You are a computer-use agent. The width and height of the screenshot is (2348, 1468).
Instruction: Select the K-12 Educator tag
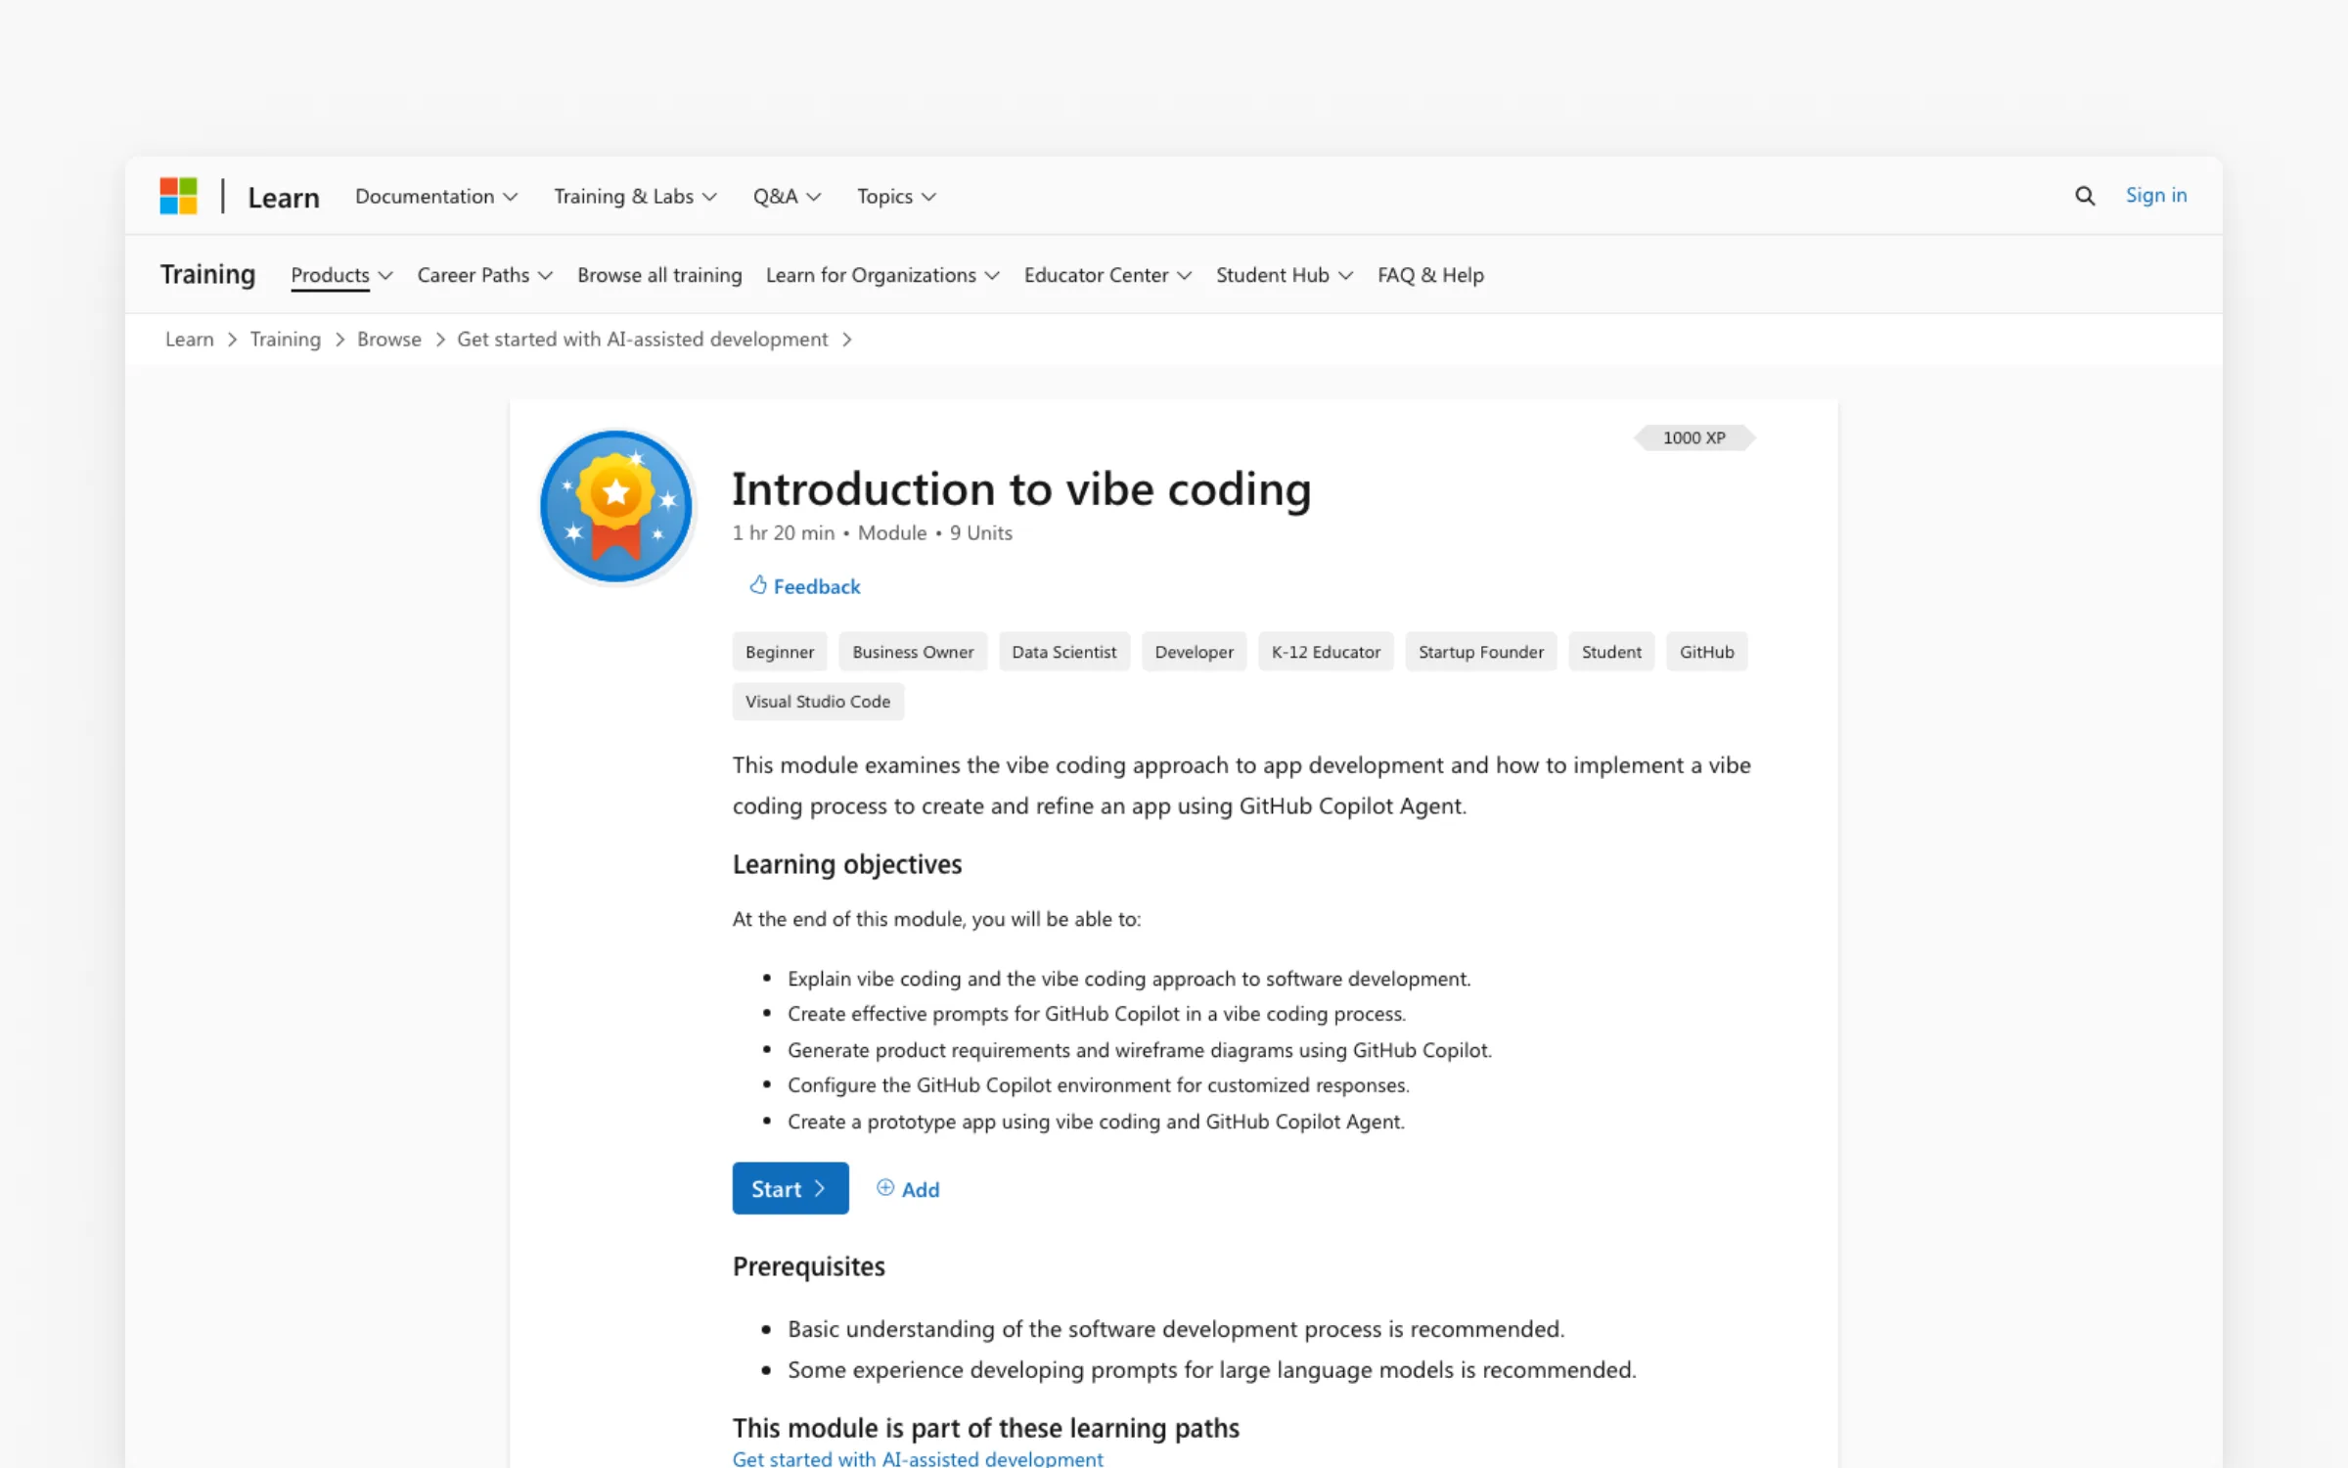coord(1326,652)
